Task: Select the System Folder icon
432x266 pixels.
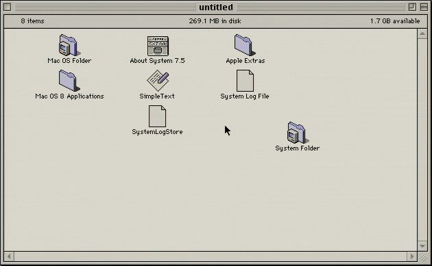Action: (298, 133)
